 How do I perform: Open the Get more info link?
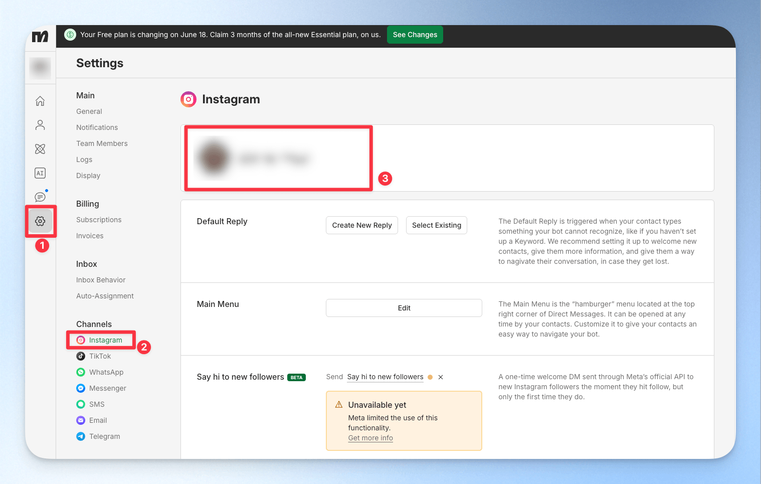(x=370, y=438)
